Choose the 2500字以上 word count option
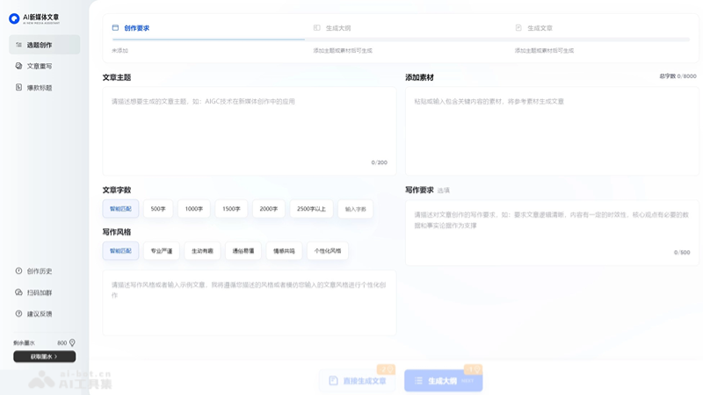 311,209
